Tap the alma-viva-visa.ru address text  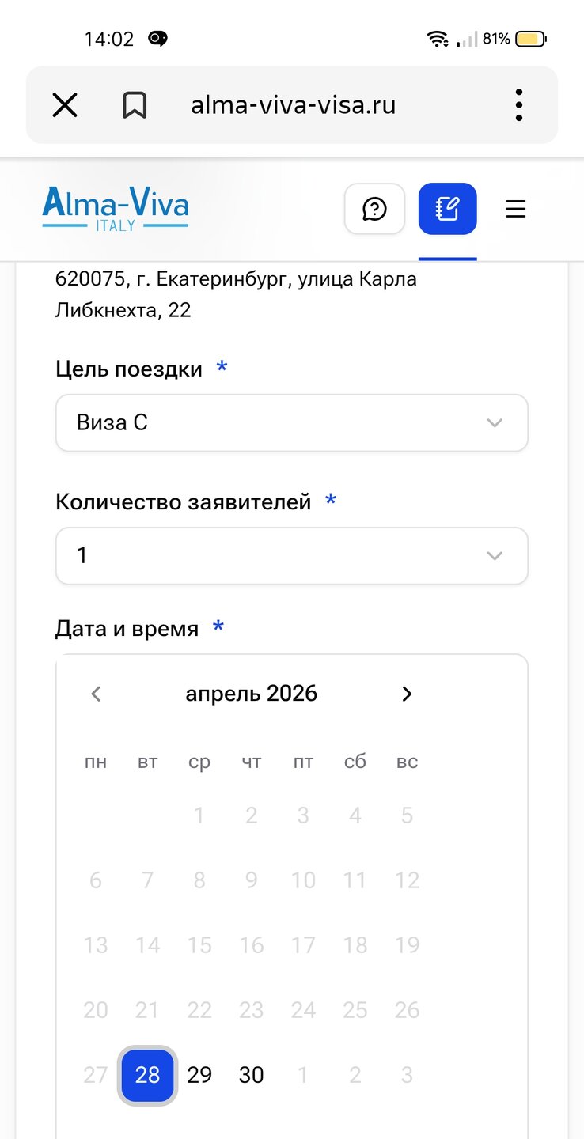click(293, 104)
